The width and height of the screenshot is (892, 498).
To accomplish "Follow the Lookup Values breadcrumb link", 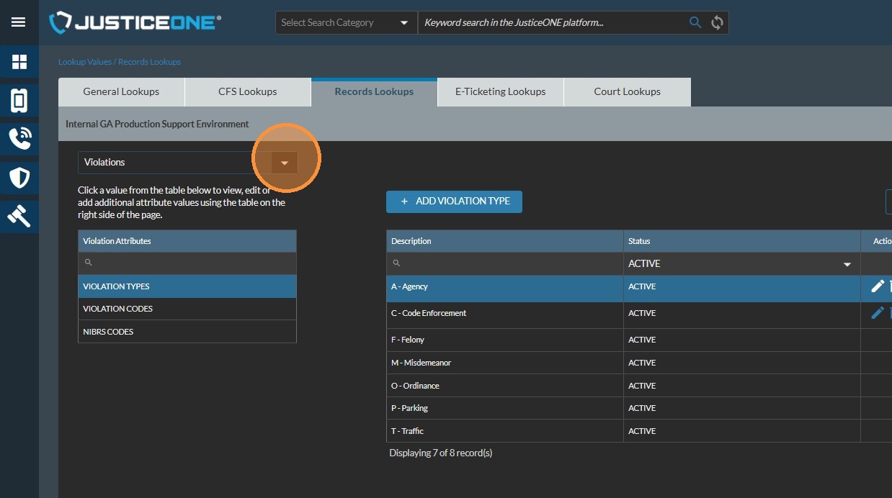I will pyautogui.click(x=84, y=62).
